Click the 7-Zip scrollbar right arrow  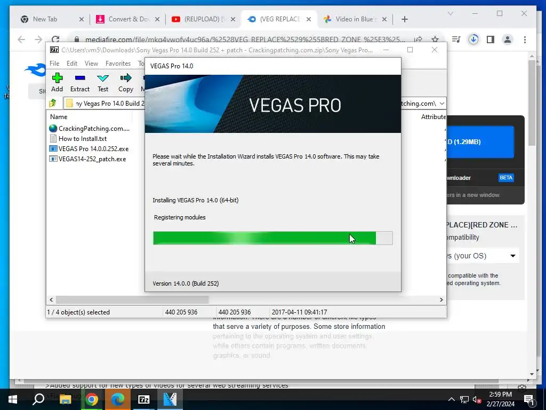(441, 300)
